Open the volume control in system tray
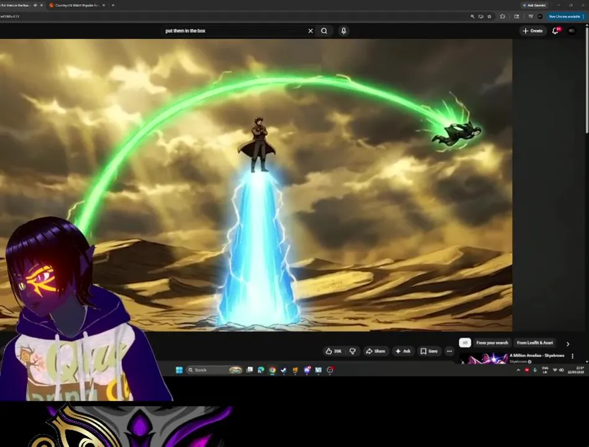589x447 pixels. point(562,370)
